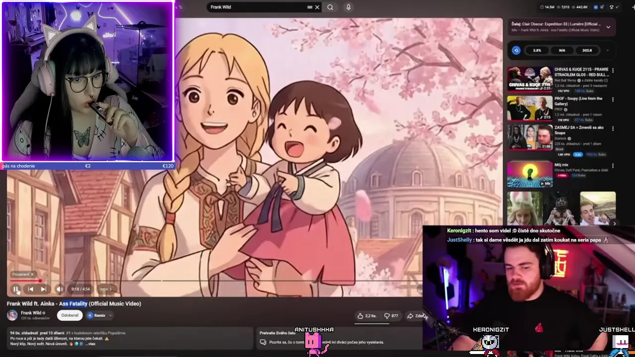Mute the video volume speaker icon
Screen dimensions: 635x357
point(60,289)
